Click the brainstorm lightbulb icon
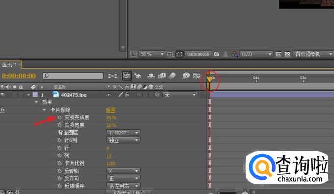This screenshot has height=194, width=334. coord(186,76)
